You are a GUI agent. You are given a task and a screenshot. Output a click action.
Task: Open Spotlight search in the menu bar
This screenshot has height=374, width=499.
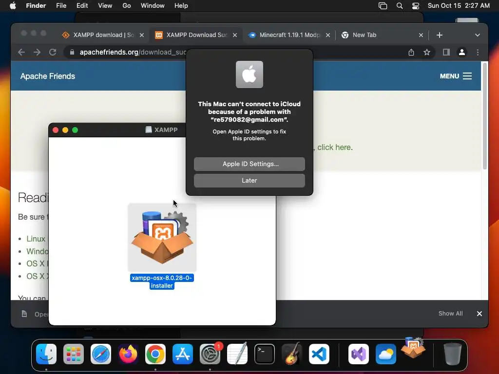pyautogui.click(x=400, y=5)
